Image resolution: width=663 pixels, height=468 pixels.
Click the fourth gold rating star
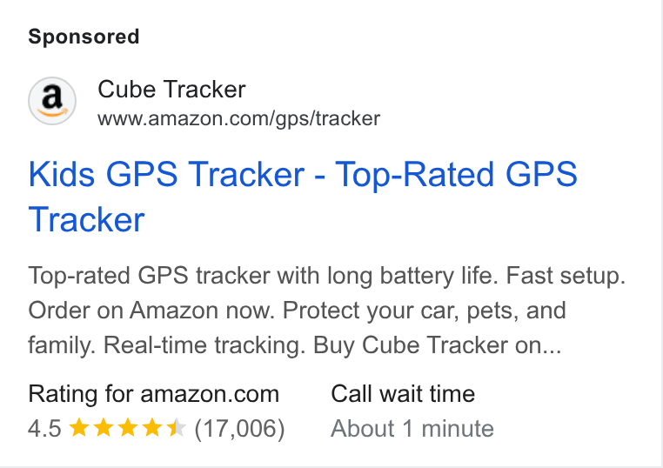[x=151, y=427]
